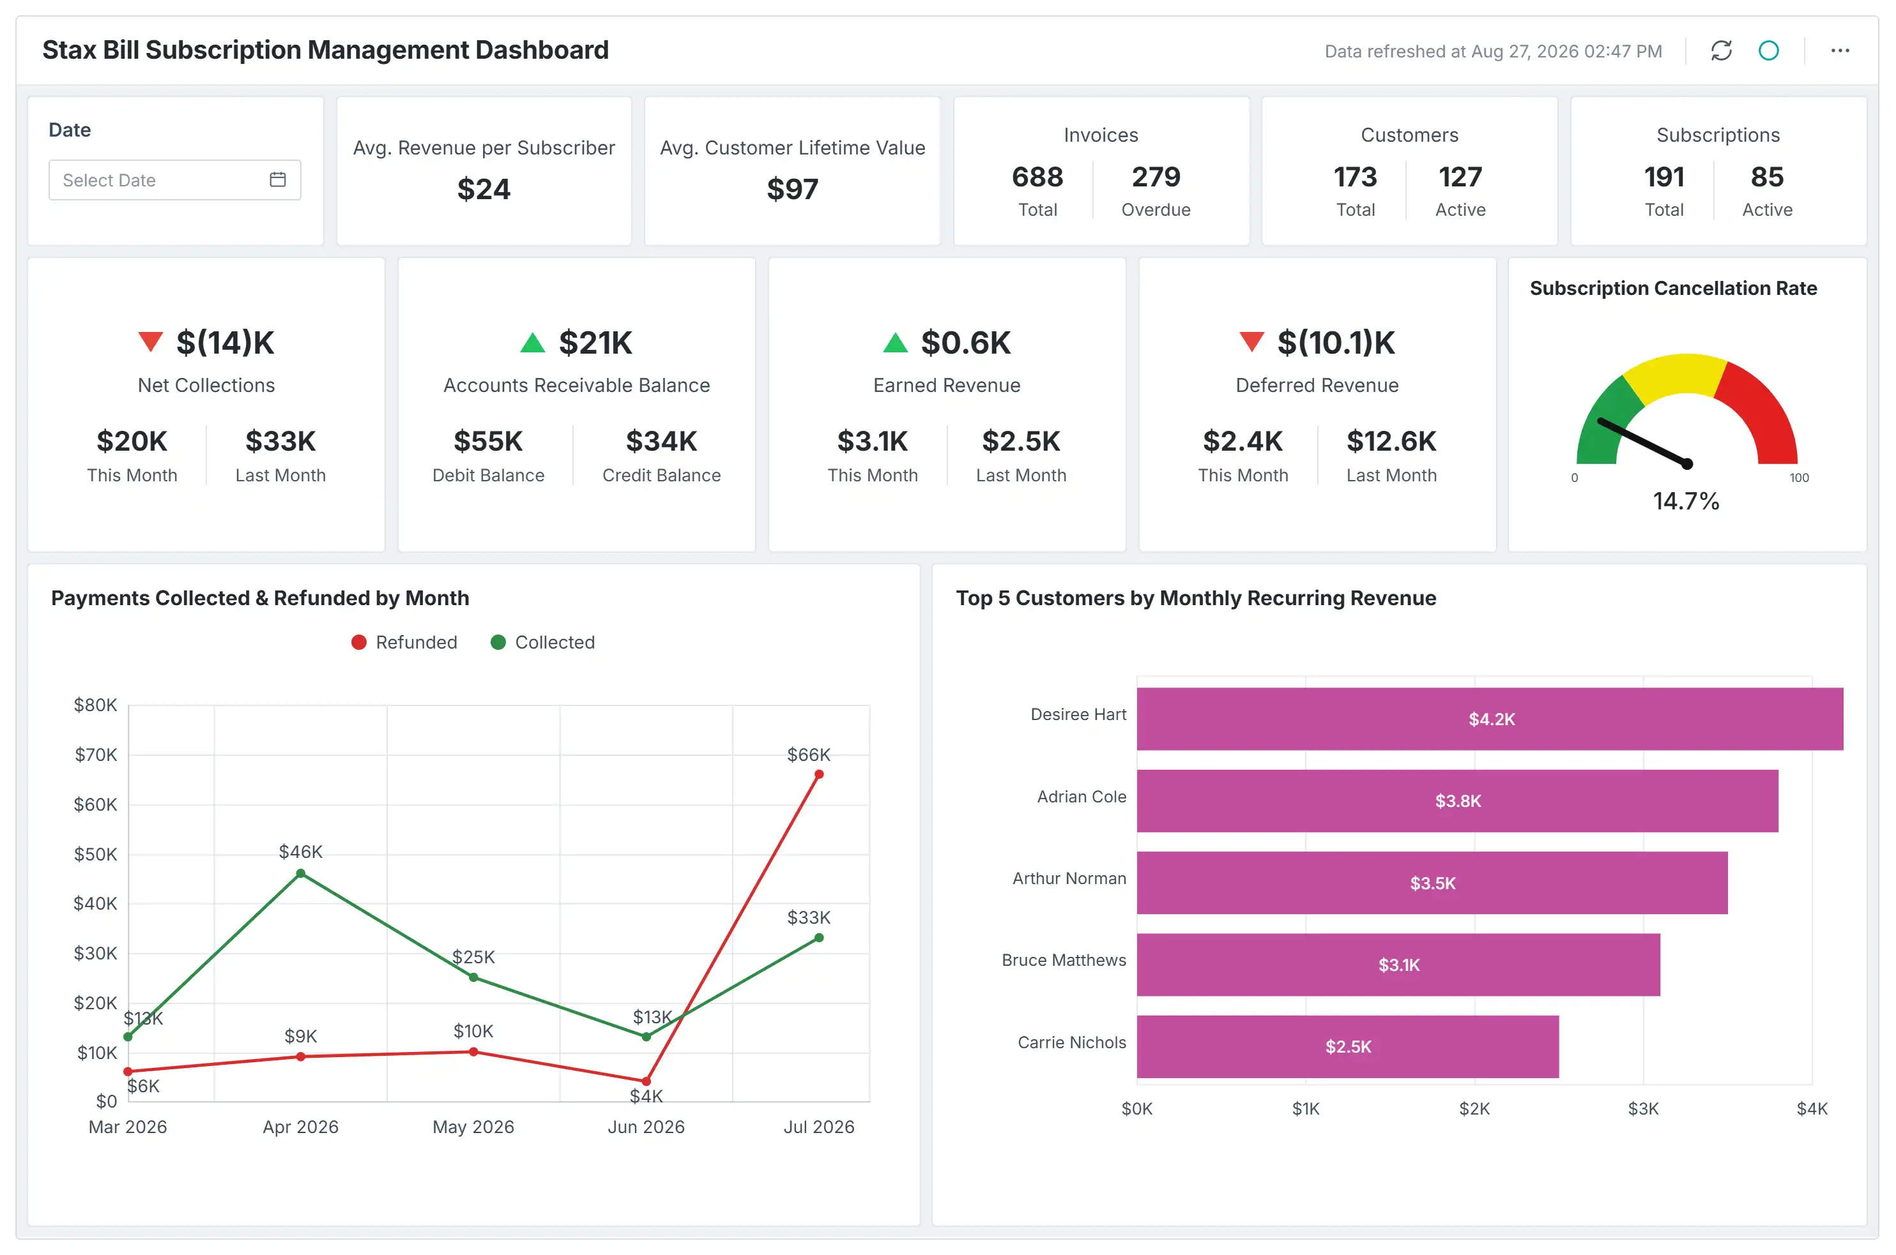Click the $6K refunded data point
The width and height of the screenshot is (1896, 1255).
[x=128, y=1071]
